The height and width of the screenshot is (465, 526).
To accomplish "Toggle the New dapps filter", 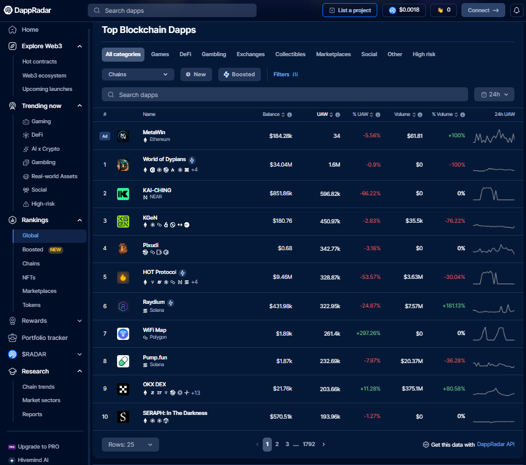I will tap(196, 74).
